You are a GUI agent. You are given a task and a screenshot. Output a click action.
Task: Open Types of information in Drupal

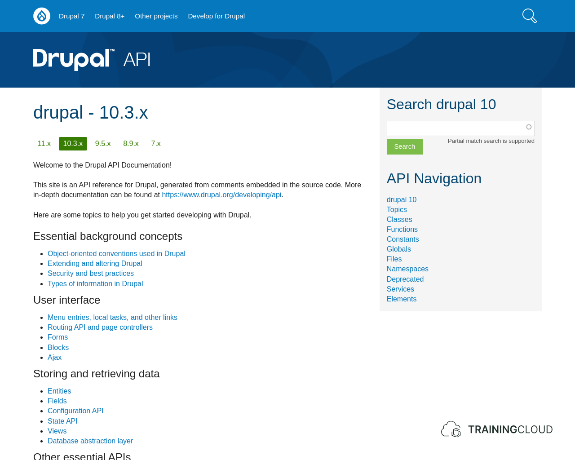coord(95,284)
